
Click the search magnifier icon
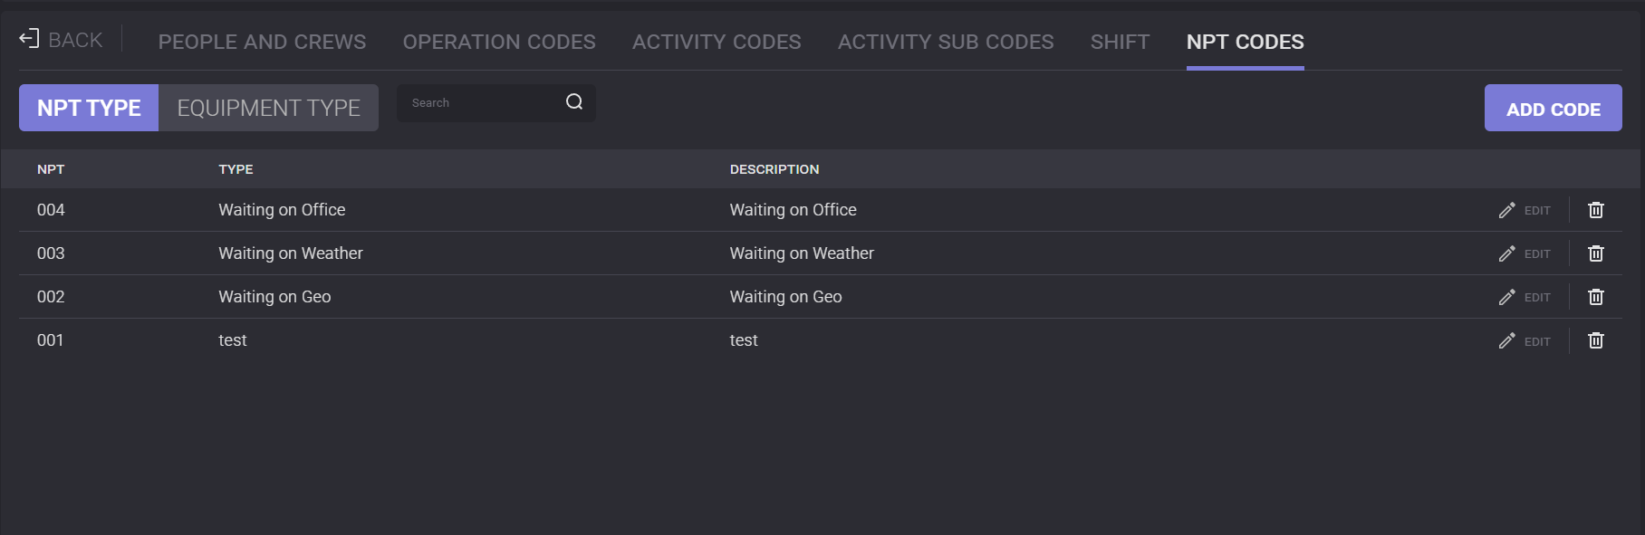pyautogui.click(x=574, y=102)
